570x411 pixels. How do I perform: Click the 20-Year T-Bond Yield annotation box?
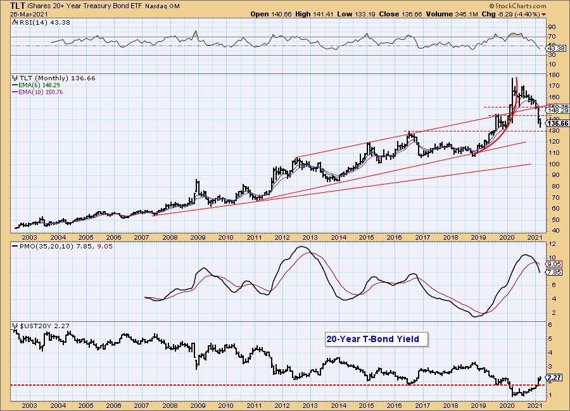[377, 339]
